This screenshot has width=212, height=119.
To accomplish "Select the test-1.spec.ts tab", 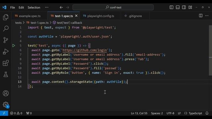I will pyautogui.click(x=64, y=16).
